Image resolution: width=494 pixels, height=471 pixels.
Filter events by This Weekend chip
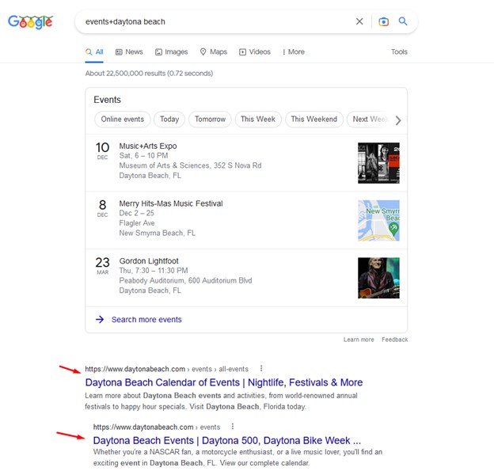point(314,120)
